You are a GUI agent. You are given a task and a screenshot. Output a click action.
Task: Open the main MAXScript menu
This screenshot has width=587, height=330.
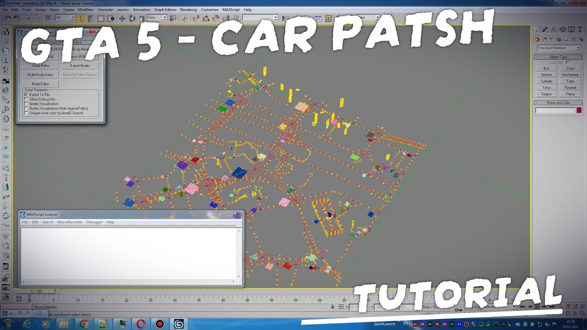pyautogui.click(x=232, y=10)
